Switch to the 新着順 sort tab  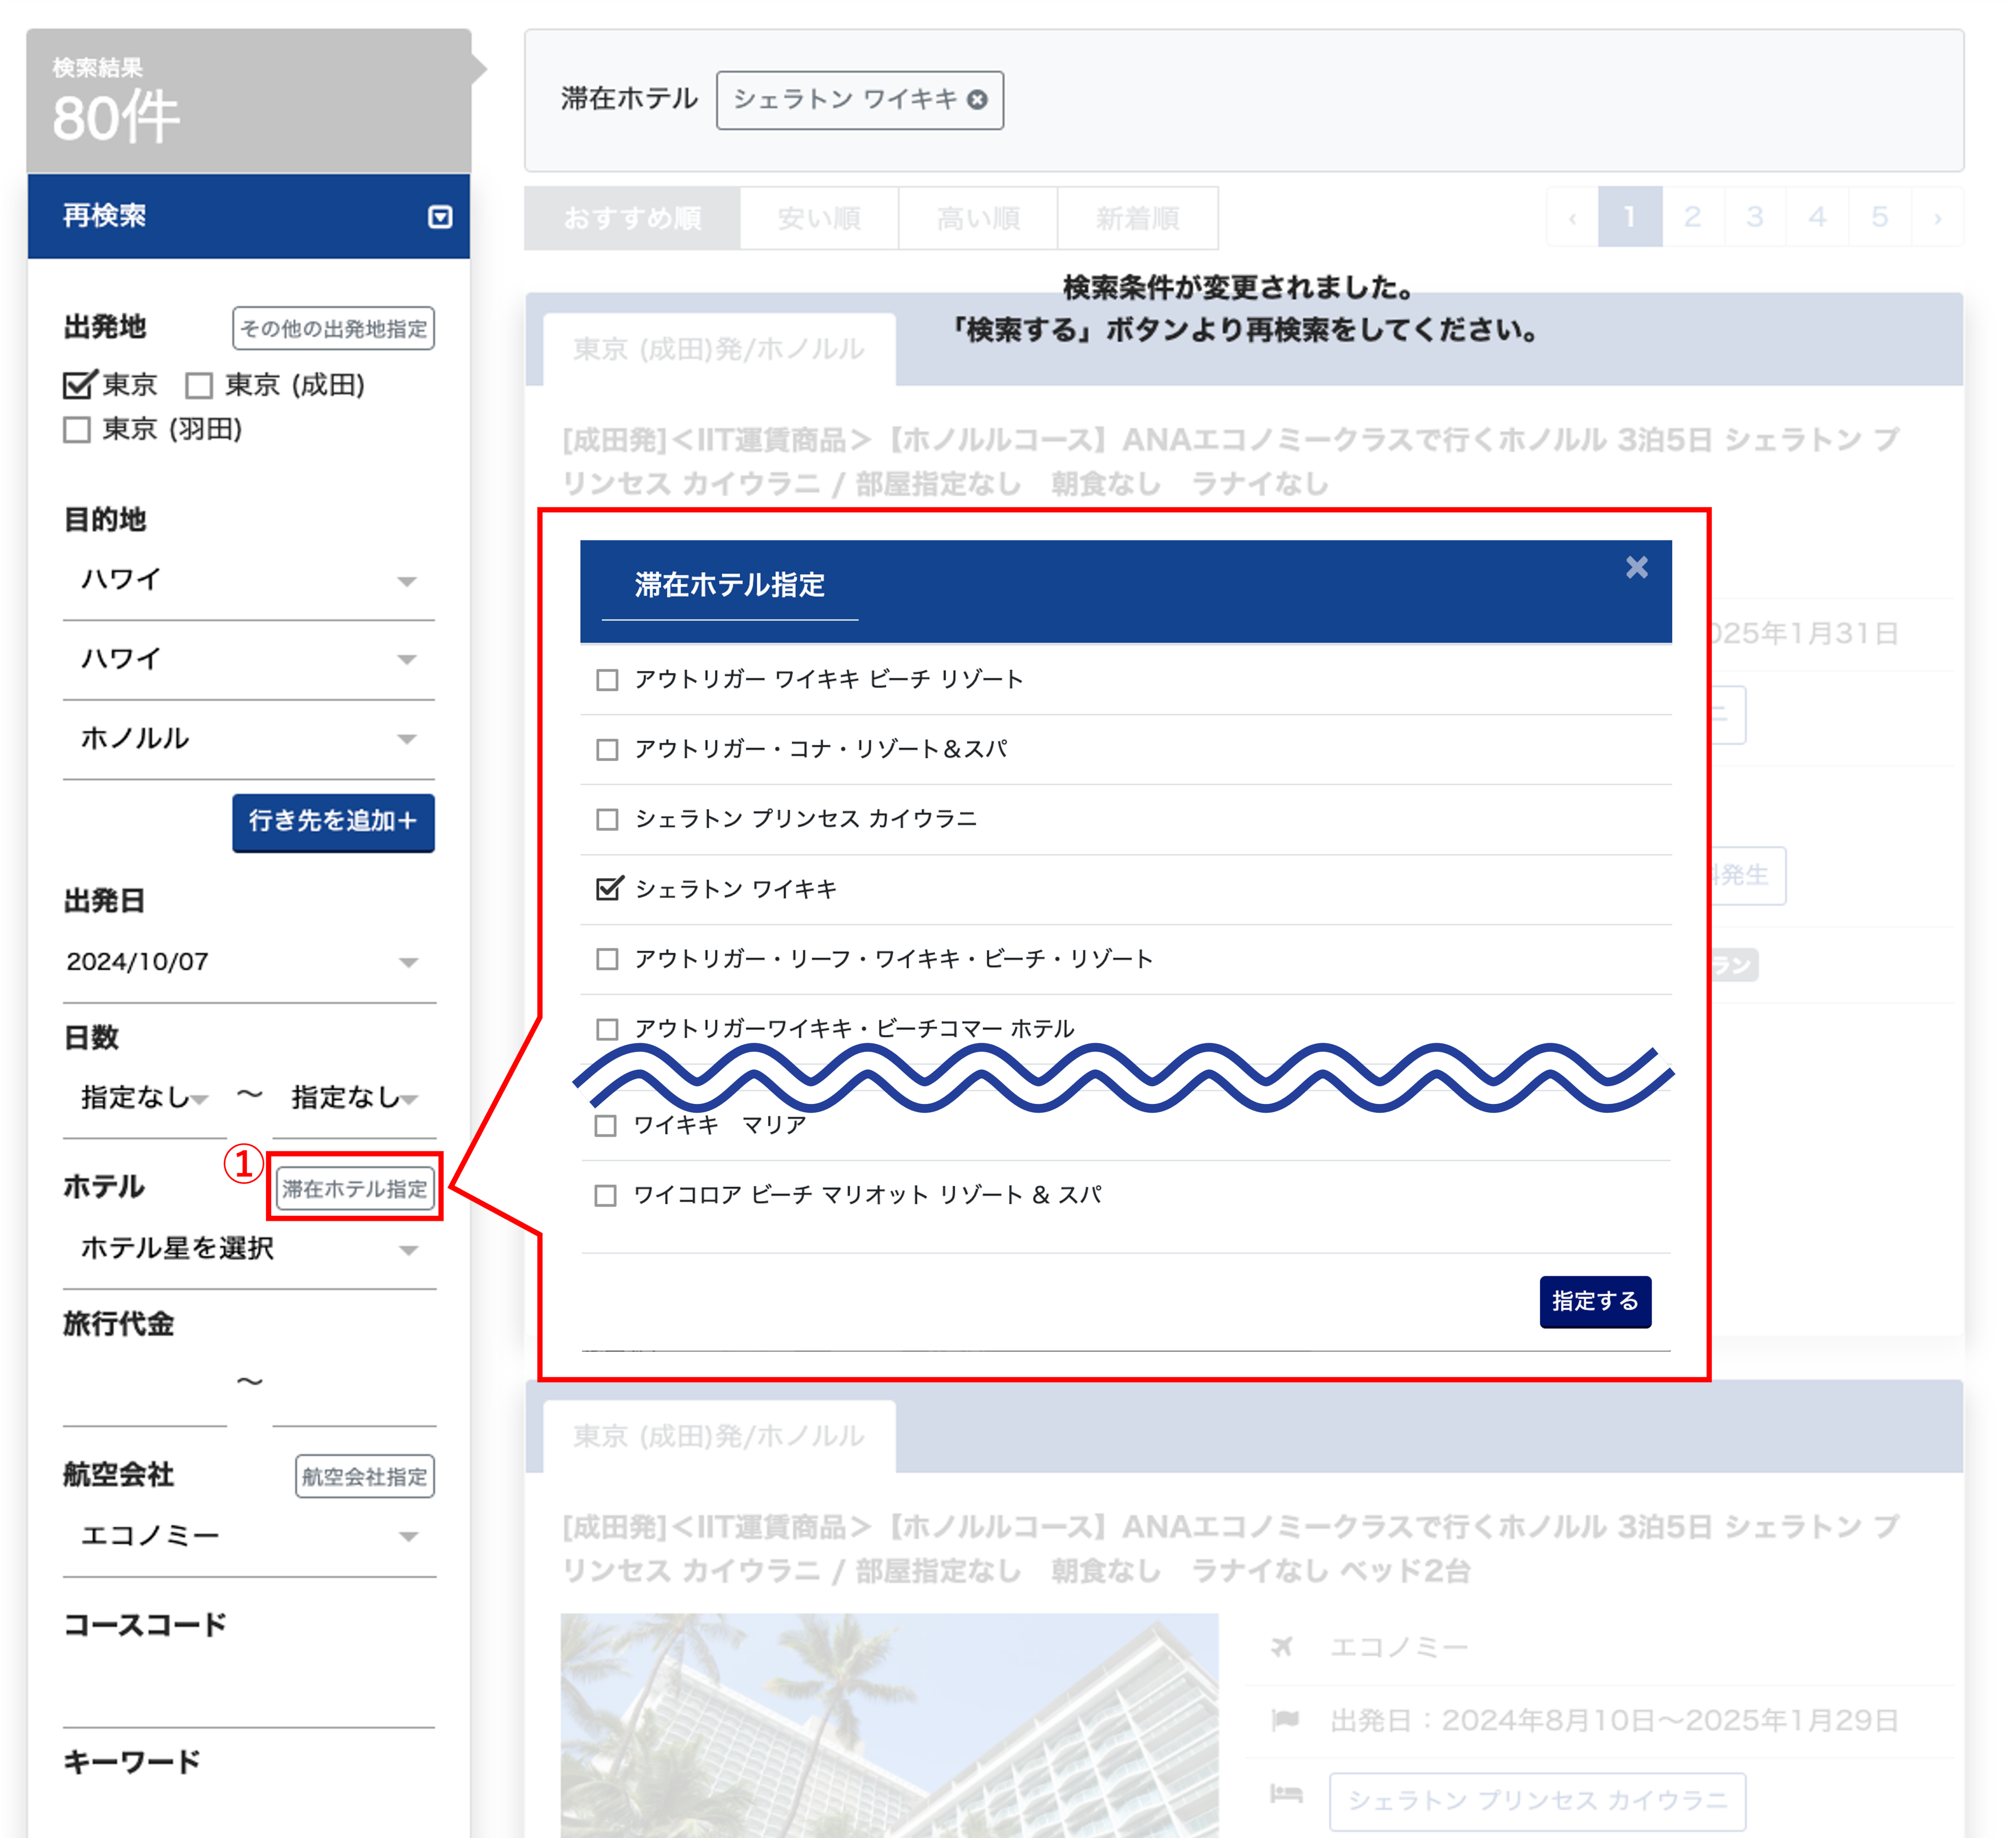[1137, 218]
